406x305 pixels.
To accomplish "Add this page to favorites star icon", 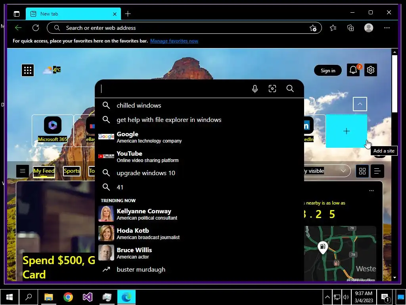I will click(x=313, y=28).
